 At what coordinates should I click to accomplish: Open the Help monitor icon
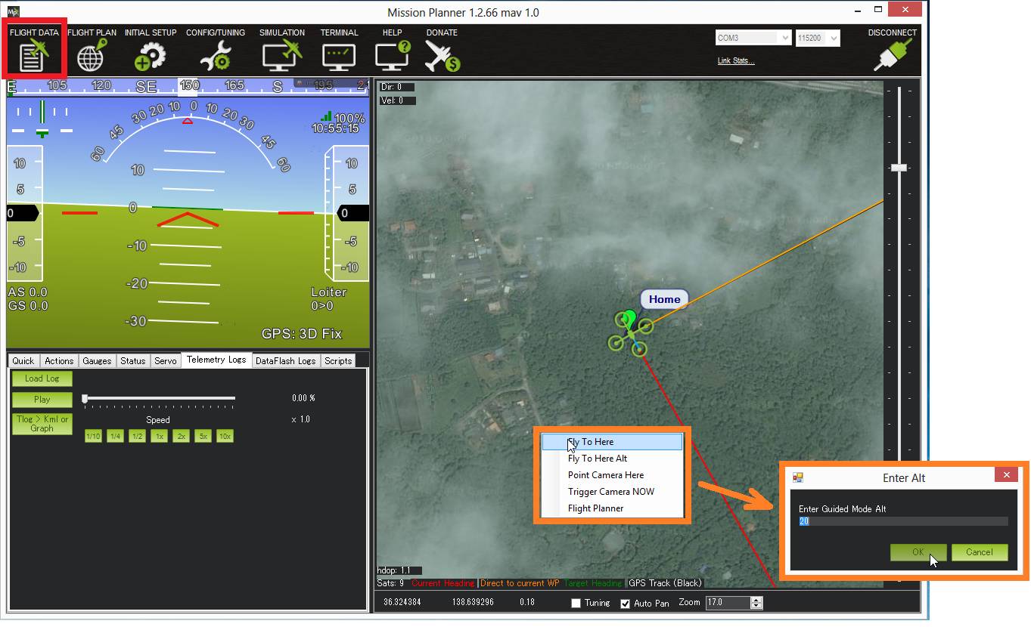click(x=392, y=55)
